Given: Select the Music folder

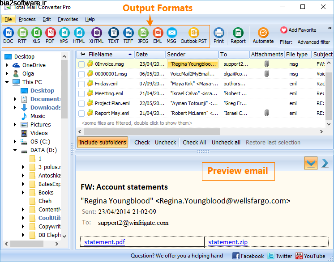Looking at the screenshot, I should (38, 116).
